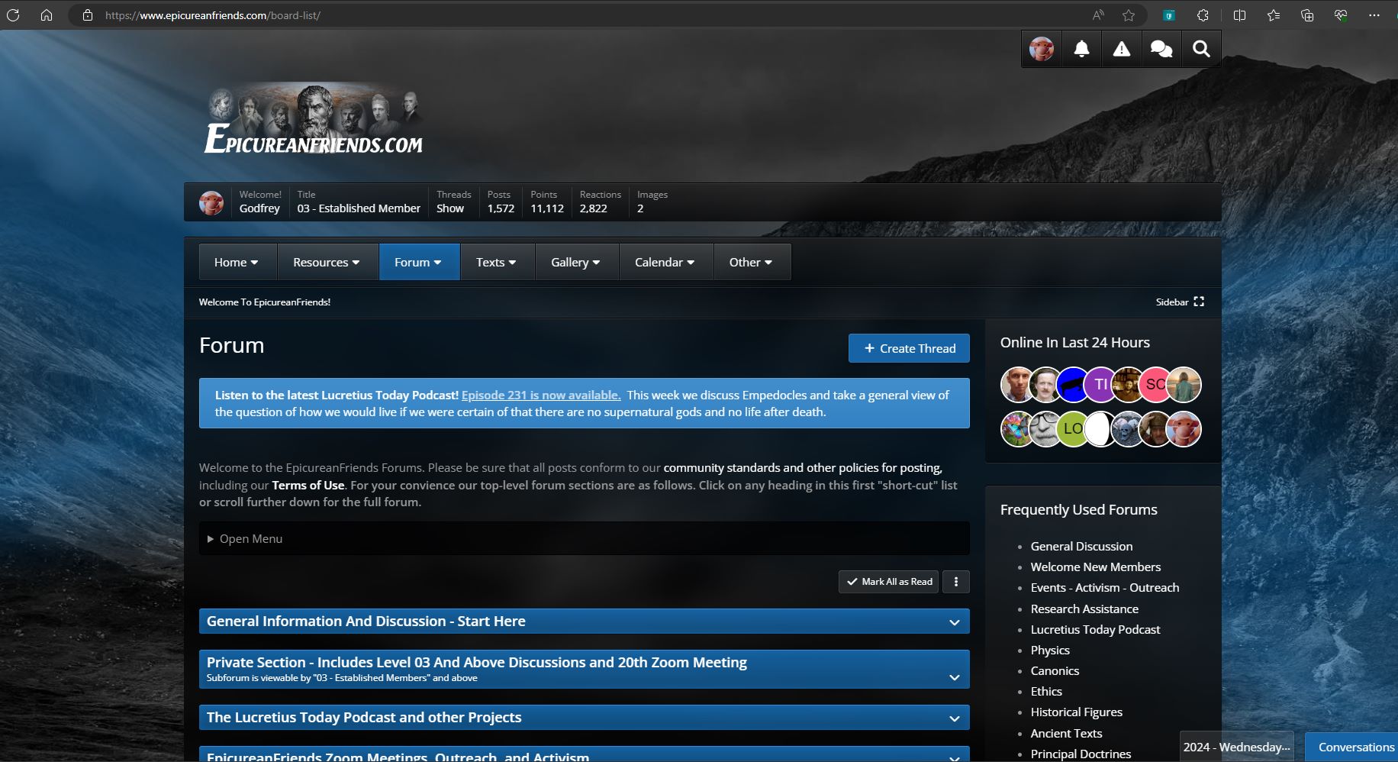Screen dimensions: 1398x762
Task: Click the moderation warning triangle icon
Action: pyautogui.click(x=1121, y=50)
